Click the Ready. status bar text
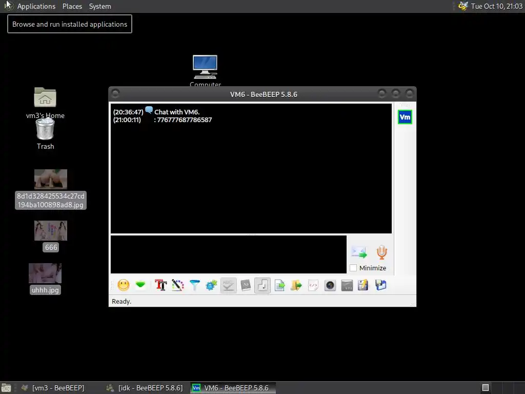This screenshot has width=525, height=394. pos(121,302)
